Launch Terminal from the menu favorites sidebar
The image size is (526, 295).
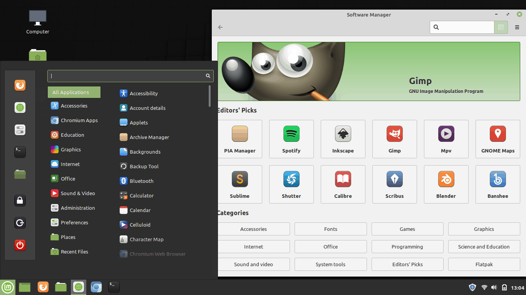click(x=20, y=152)
